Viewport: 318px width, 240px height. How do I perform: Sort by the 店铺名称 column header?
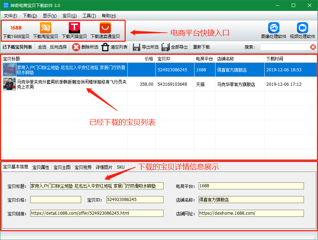click(240, 59)
